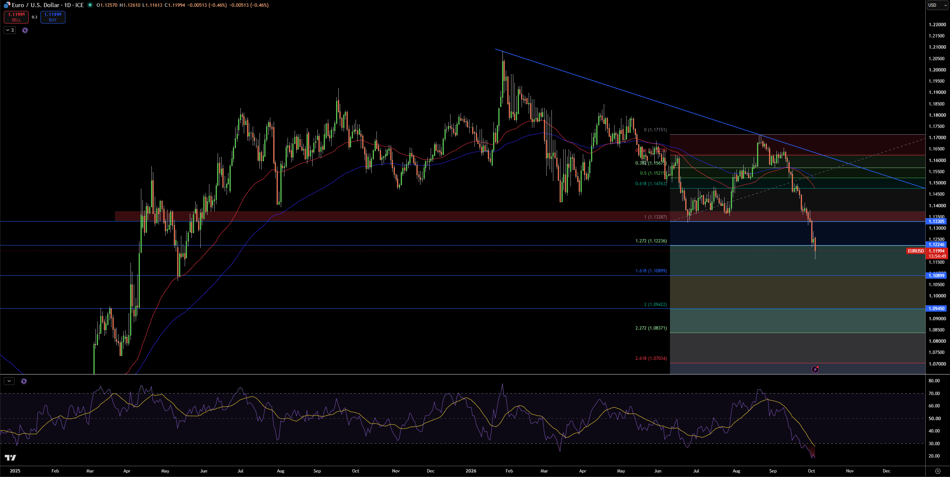
Task: Click the EUR/USD currency flag icon
Action: point(7,5)
